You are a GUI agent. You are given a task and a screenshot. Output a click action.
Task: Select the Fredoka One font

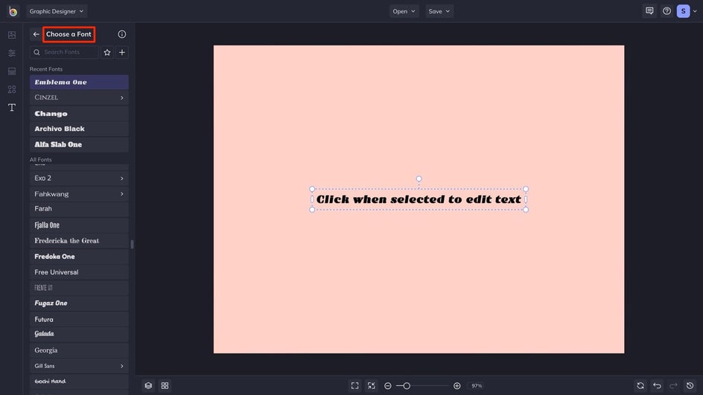[x=79, y=257]
